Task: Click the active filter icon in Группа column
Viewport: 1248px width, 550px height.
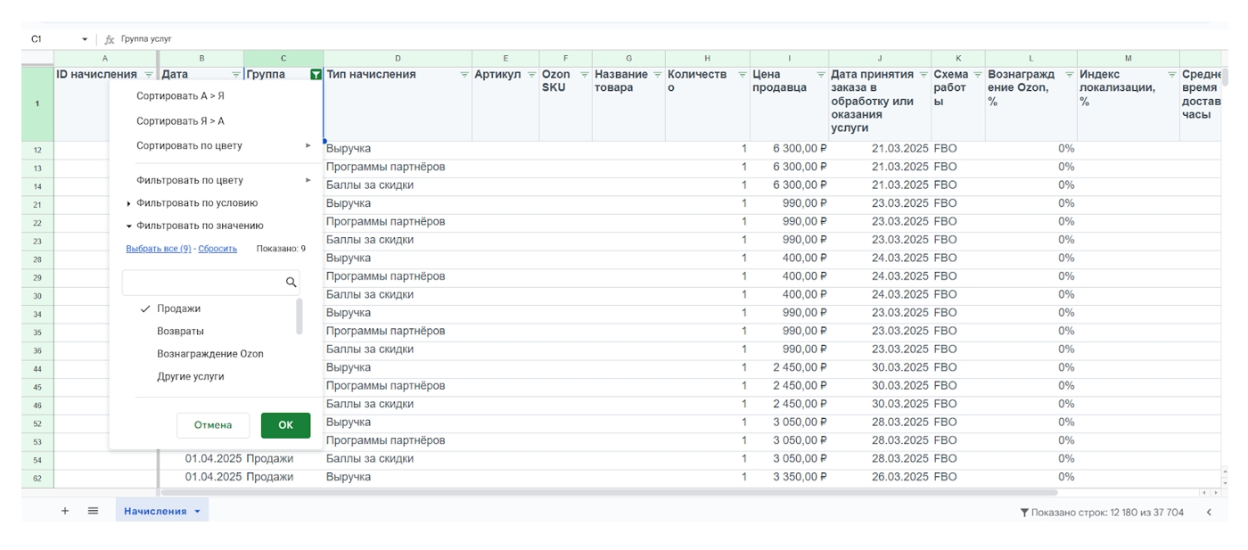Action: 316,75
